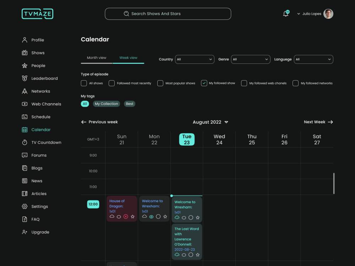355x266 pixels.
Task: Click the Schedule icon in sidebar
Action: (25, 117)
